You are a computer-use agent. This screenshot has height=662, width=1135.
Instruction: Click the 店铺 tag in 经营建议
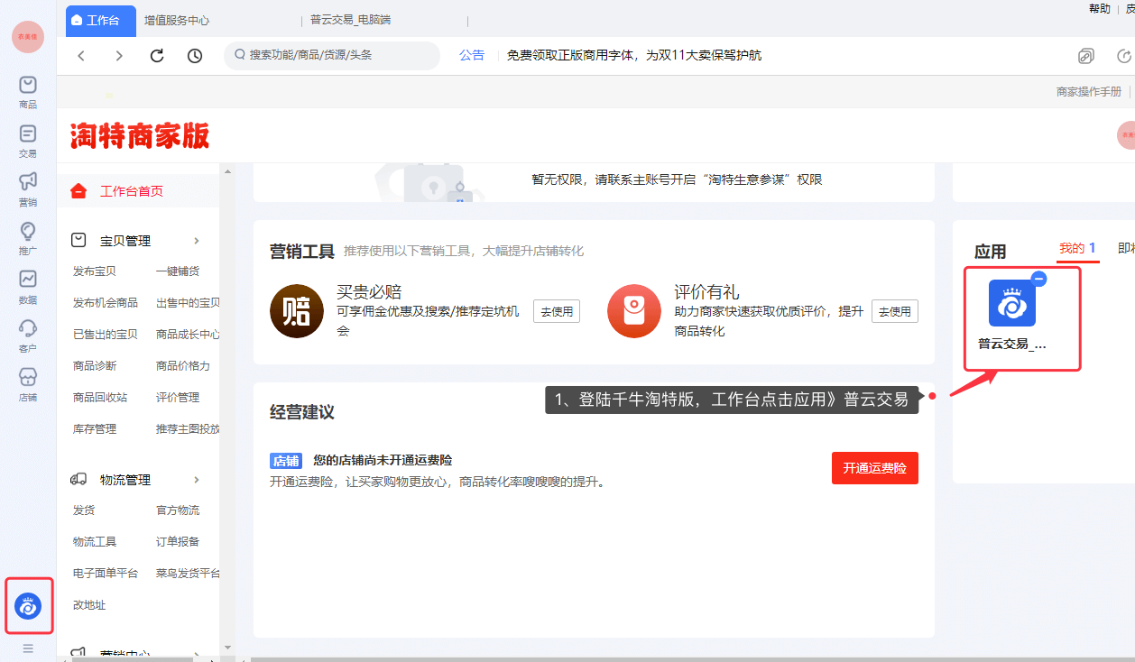286,461
